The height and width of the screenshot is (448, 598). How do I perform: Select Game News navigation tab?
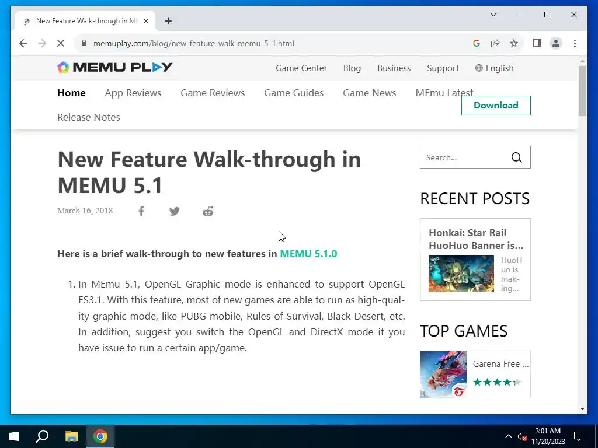click(370, 93)
